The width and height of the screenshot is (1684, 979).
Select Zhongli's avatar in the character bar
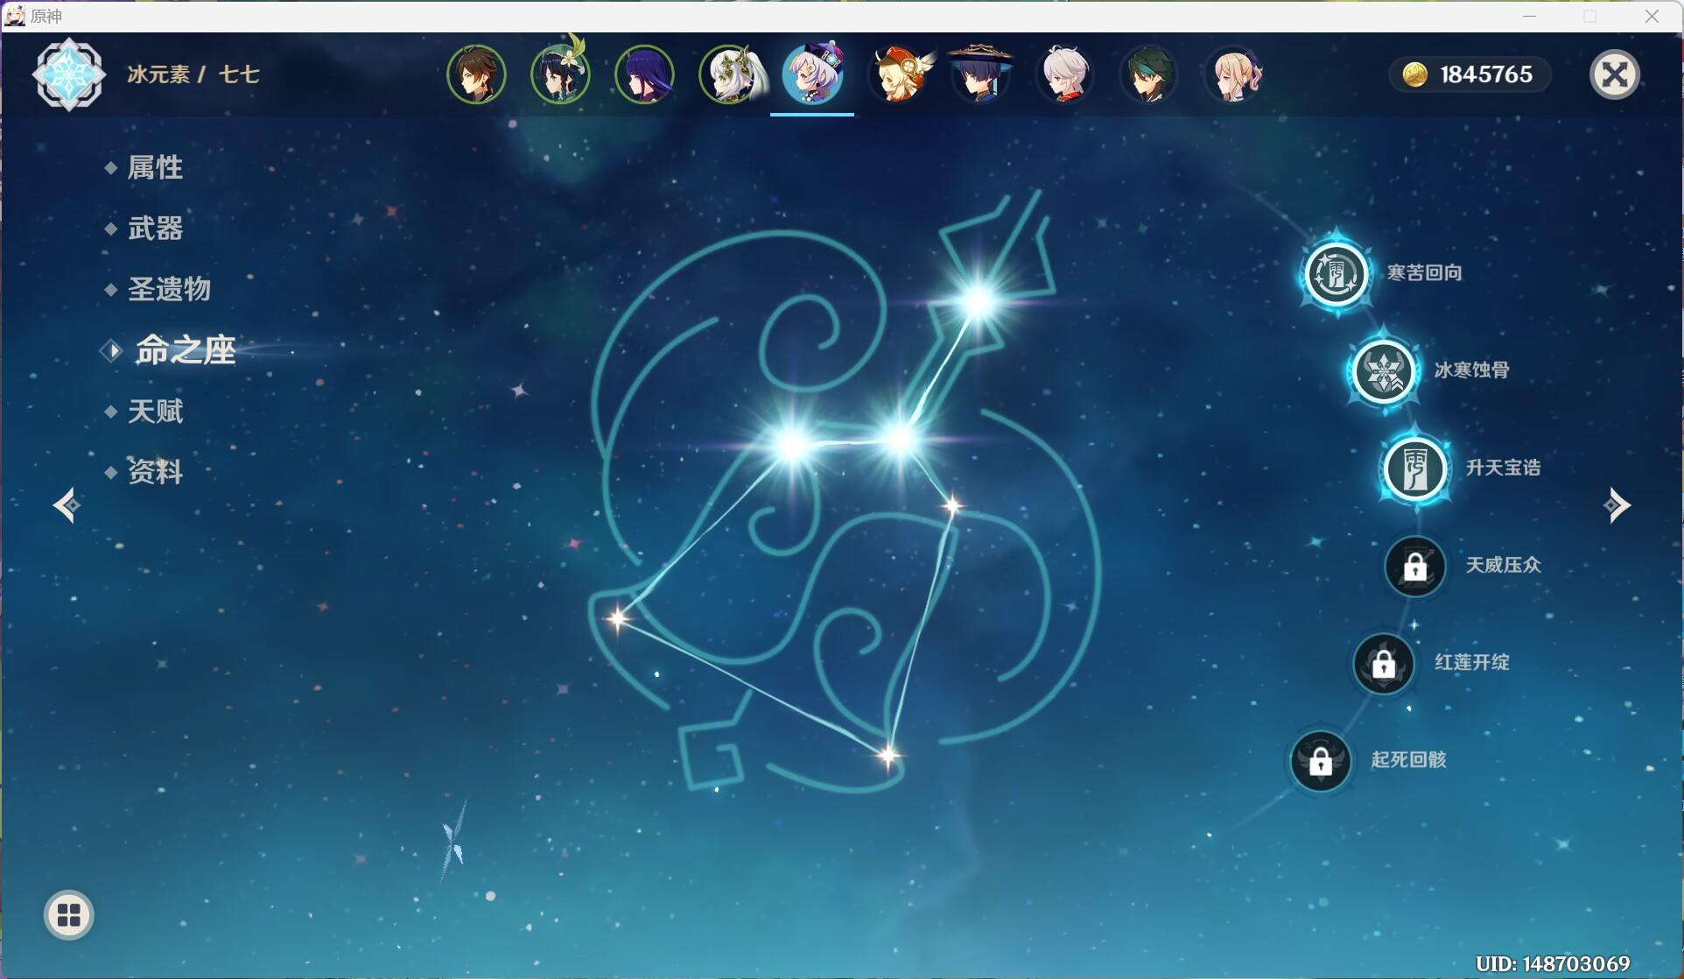click(476, 75)
